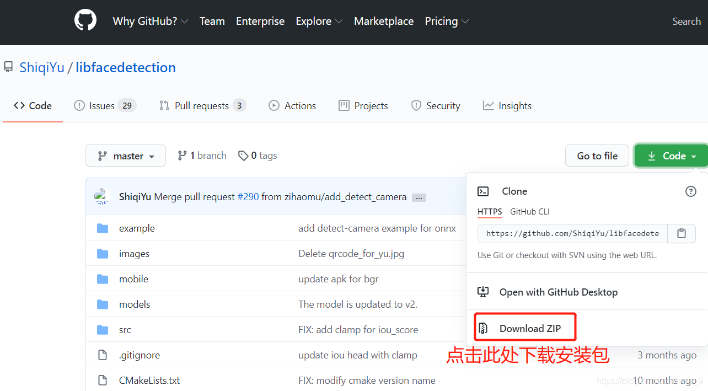Select the GitHub CLI clone tab
The image size is (708, 391).
pos(530,212)
